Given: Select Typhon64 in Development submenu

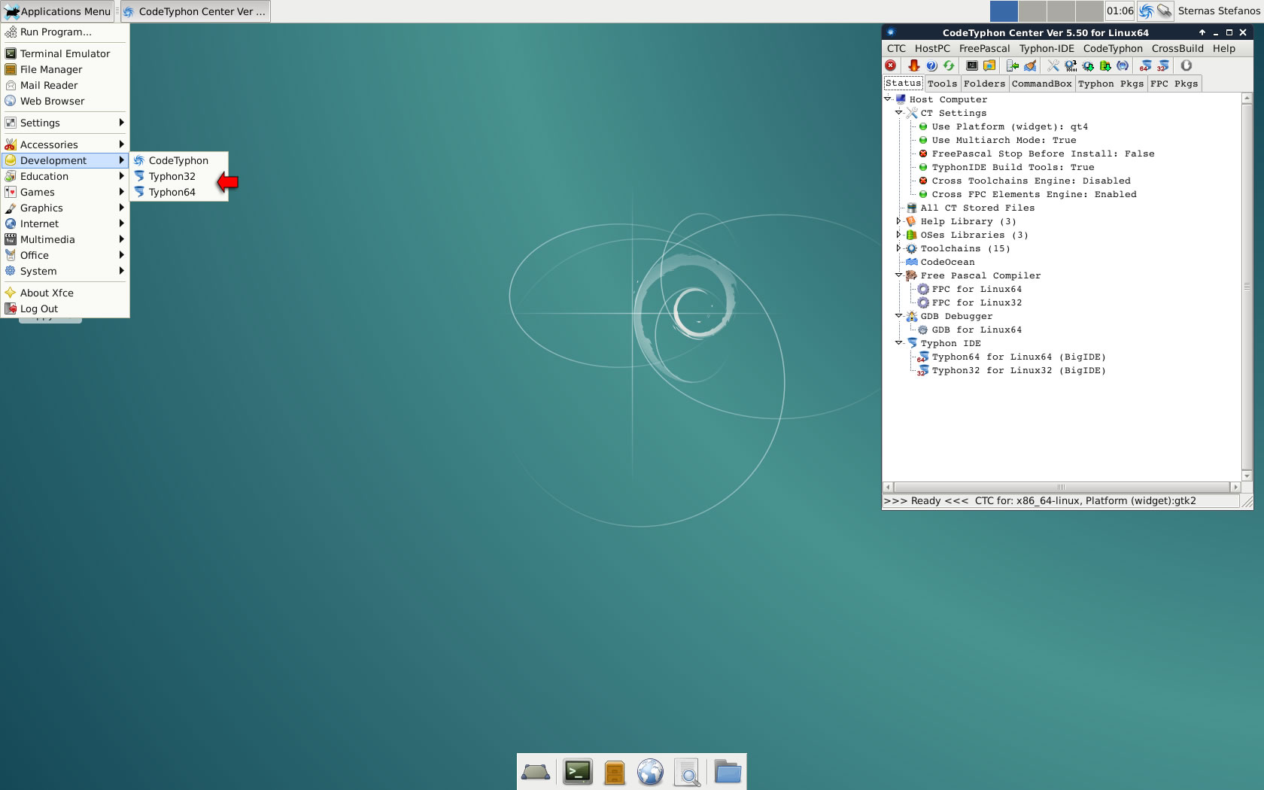Looking at the screenshot, I should click(179, 192).
